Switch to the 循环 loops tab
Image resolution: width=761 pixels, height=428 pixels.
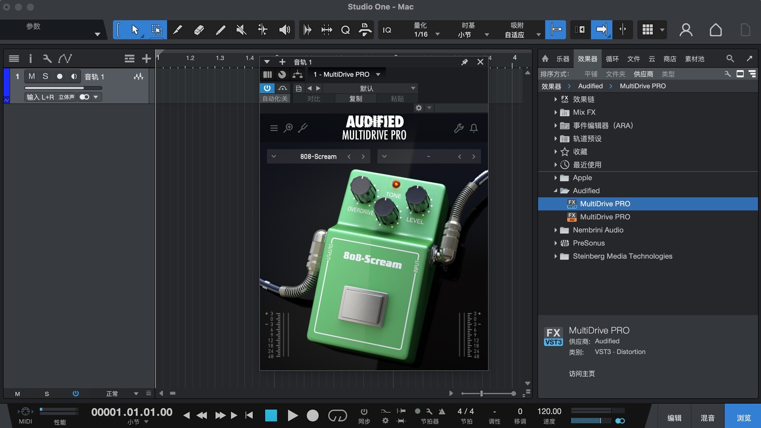(x=612, y=59)
